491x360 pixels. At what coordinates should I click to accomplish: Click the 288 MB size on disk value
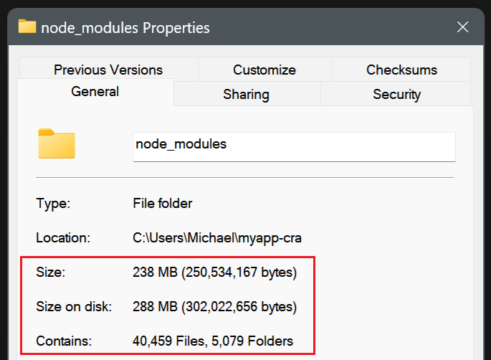[214, 307]
